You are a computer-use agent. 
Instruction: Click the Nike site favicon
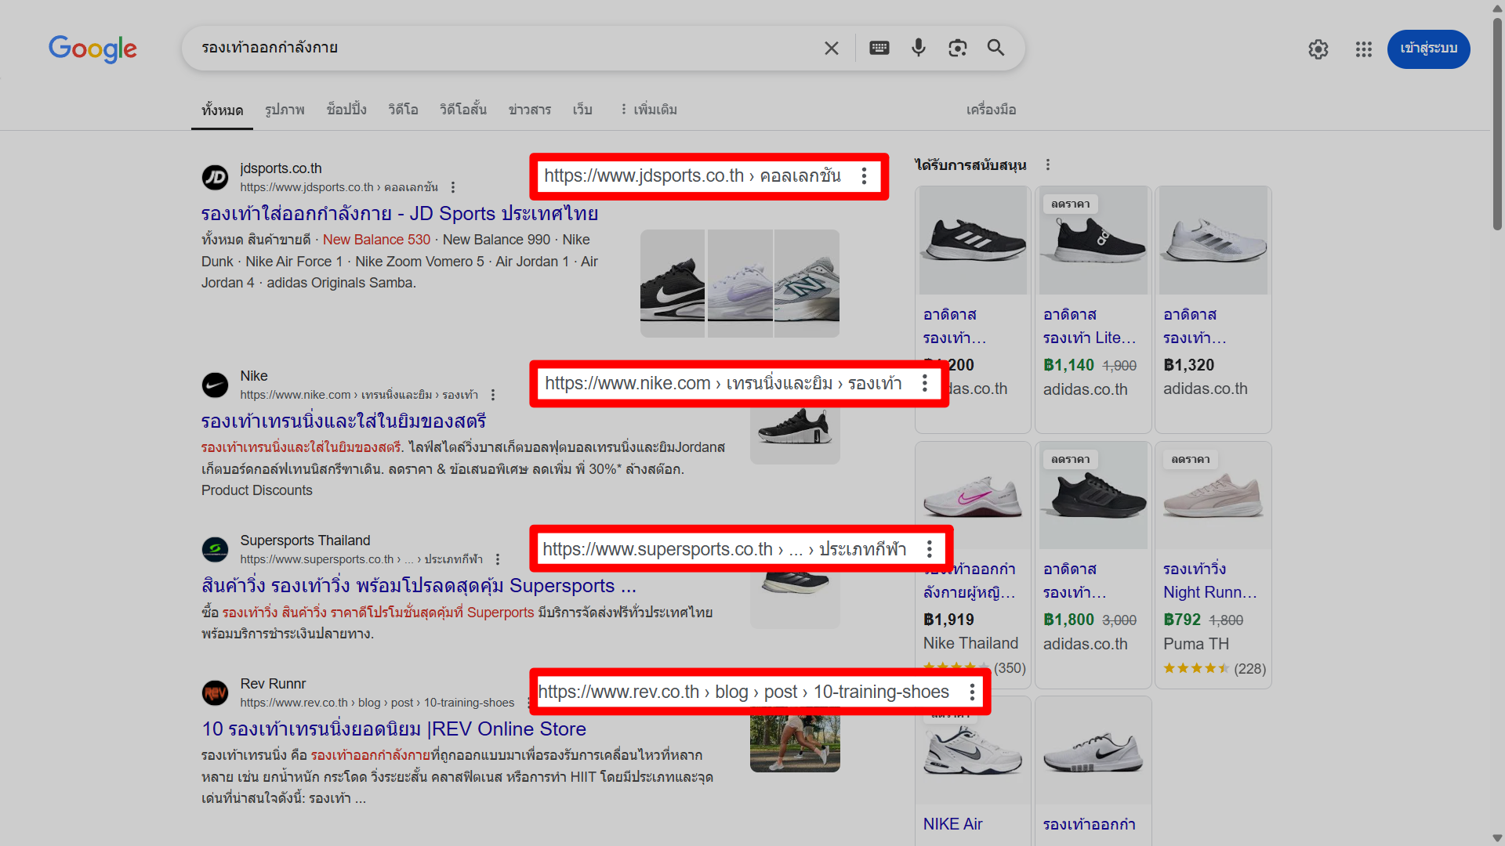point(215,385)
